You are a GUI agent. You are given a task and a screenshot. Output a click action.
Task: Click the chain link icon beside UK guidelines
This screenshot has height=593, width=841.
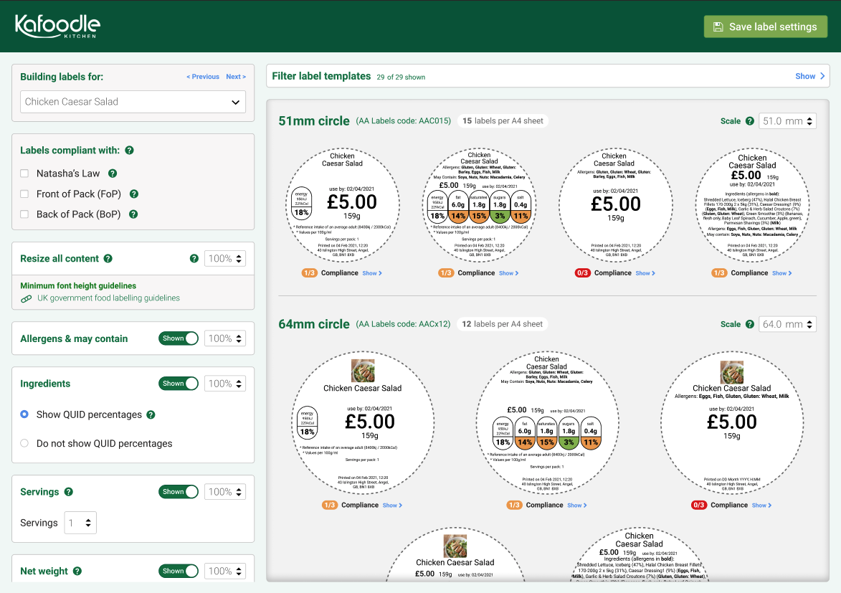coord(27,299)
